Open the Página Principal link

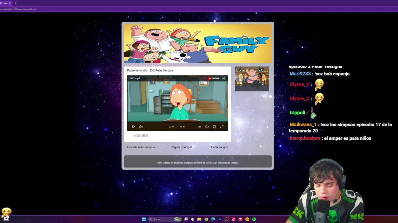tap(181, 147)
